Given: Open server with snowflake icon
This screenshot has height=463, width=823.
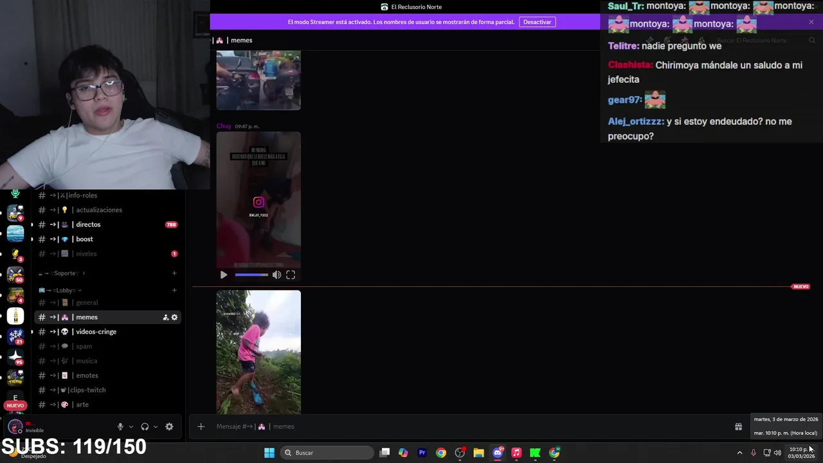Looking at the screenshot, I should coord(15,336).
